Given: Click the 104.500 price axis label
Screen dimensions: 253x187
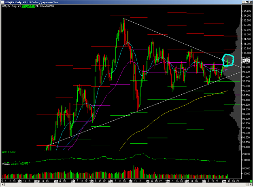Looking at the screenshot, I should tap(247, 11).
